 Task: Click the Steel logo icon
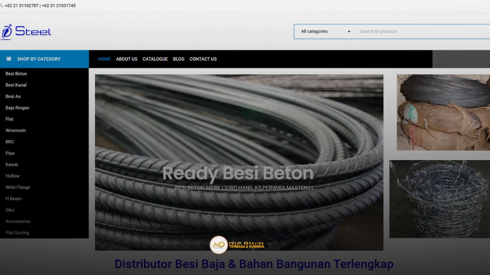click(x=7, y=32)
